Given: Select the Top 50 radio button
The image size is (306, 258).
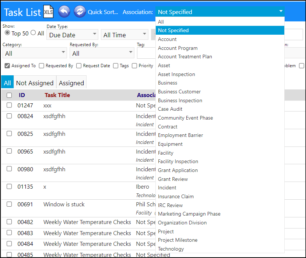Looking at the screenshot, I should pyautogui.click(x=7, y=33).
